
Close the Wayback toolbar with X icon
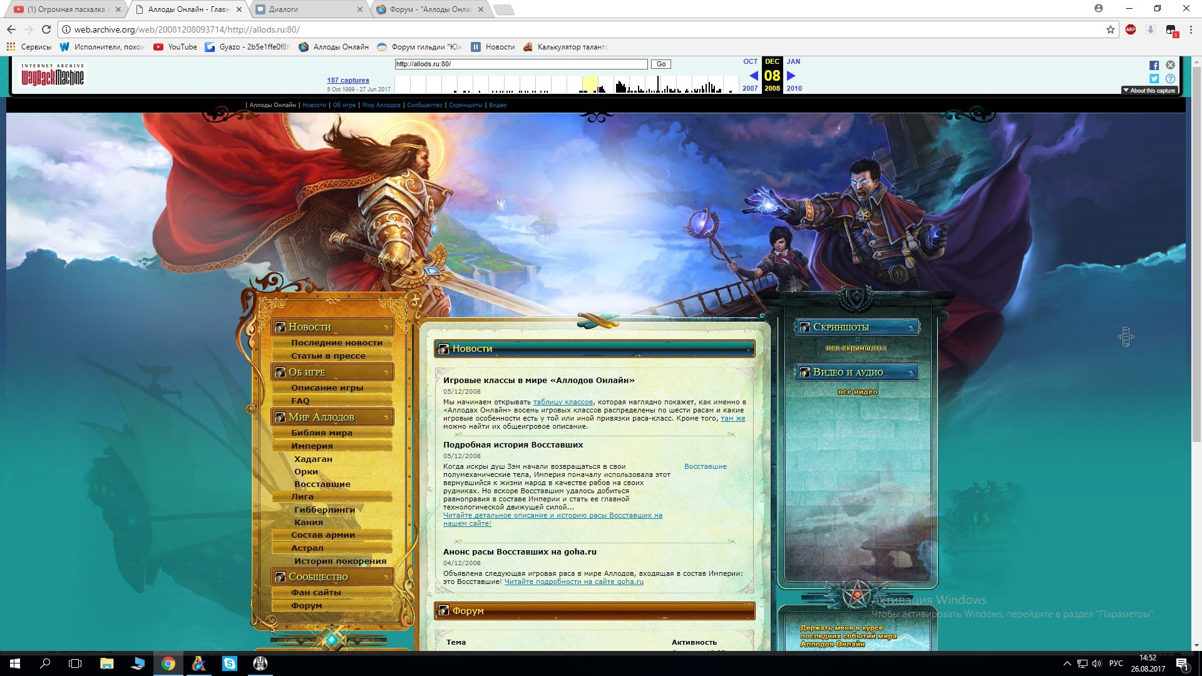(1170, 65)
